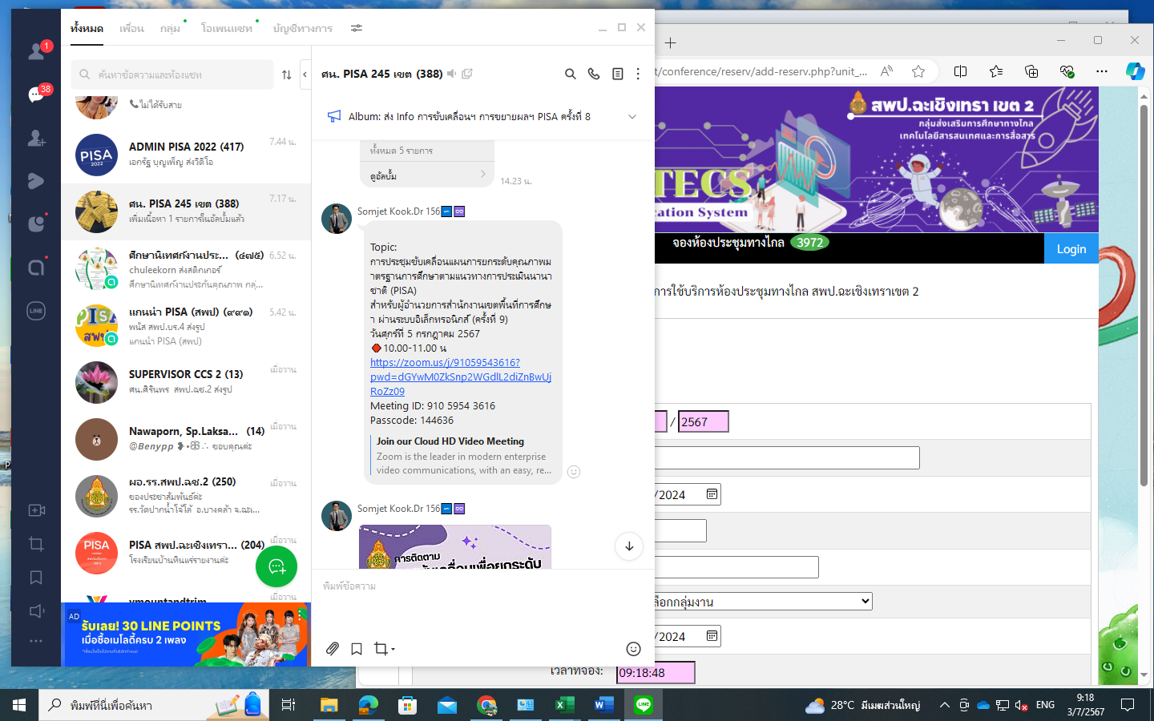Open the LINE POINTS advertisement banner

coord(185,634)
